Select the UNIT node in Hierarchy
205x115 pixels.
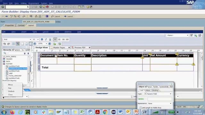pos(11,73)
